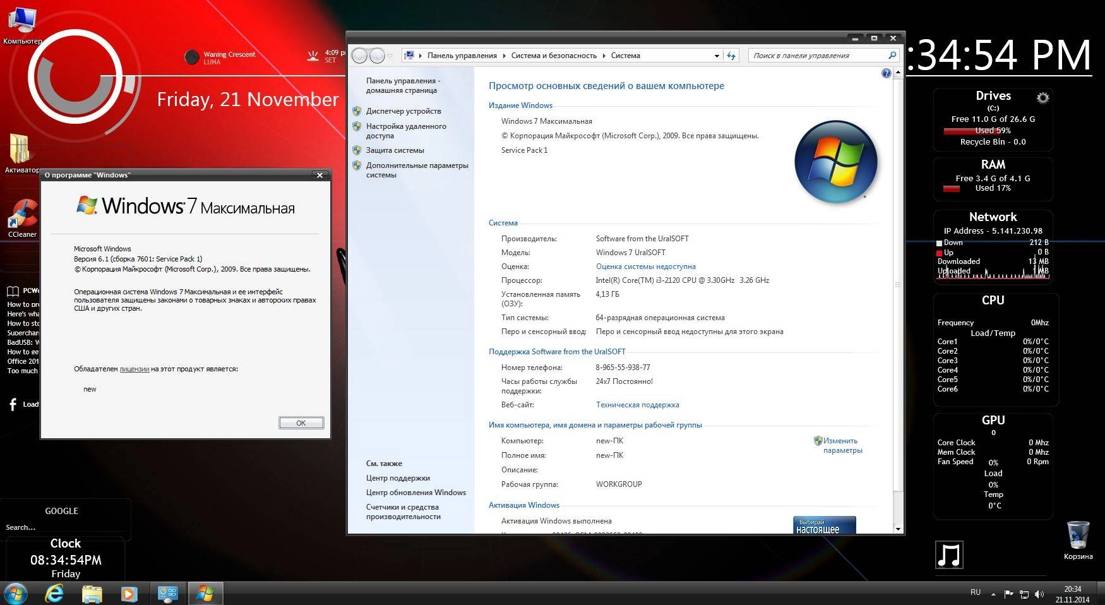Click the moon phase Luna icon
The width and height of the screenshot is (1105, 605).
coord(192,57)
